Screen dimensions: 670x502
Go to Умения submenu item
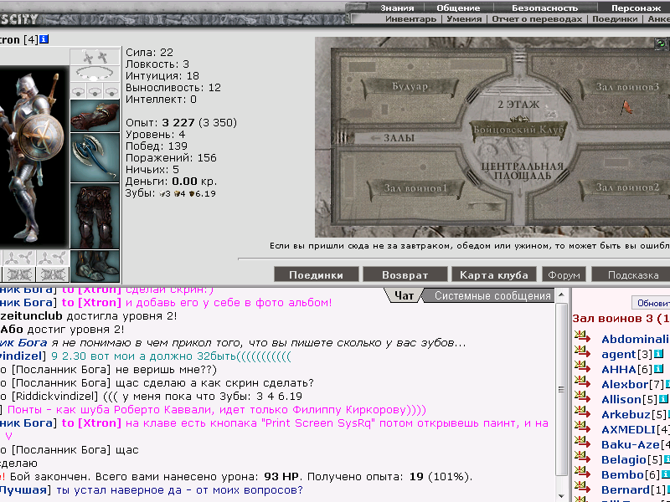[464, 18]
